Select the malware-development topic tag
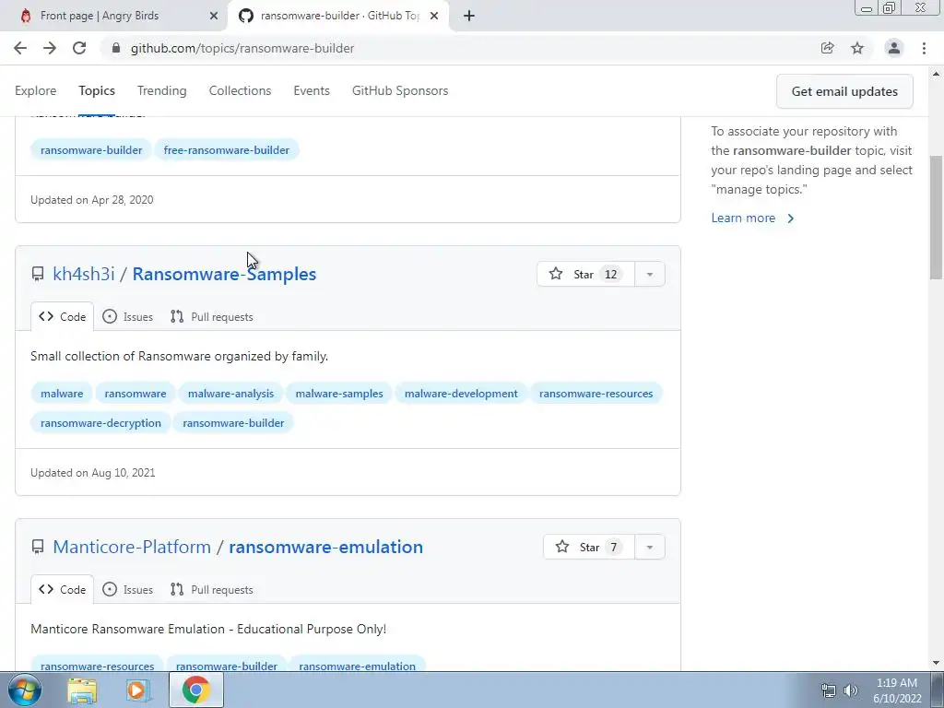 coord(461,393)
